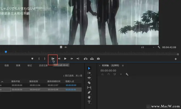This screenshot has width=181, height=109.
Task: Click the 00:00:12:07 duration cell
Action: pyautogui.click(x=53, y=85)
